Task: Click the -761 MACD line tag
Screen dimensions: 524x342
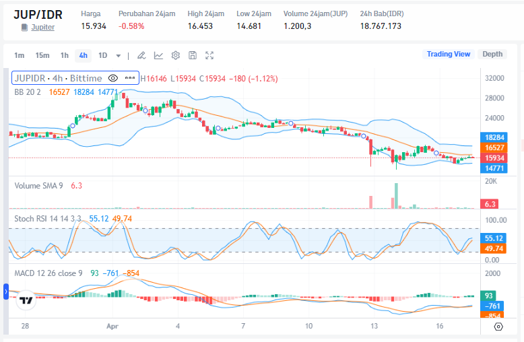Action: 492,306
